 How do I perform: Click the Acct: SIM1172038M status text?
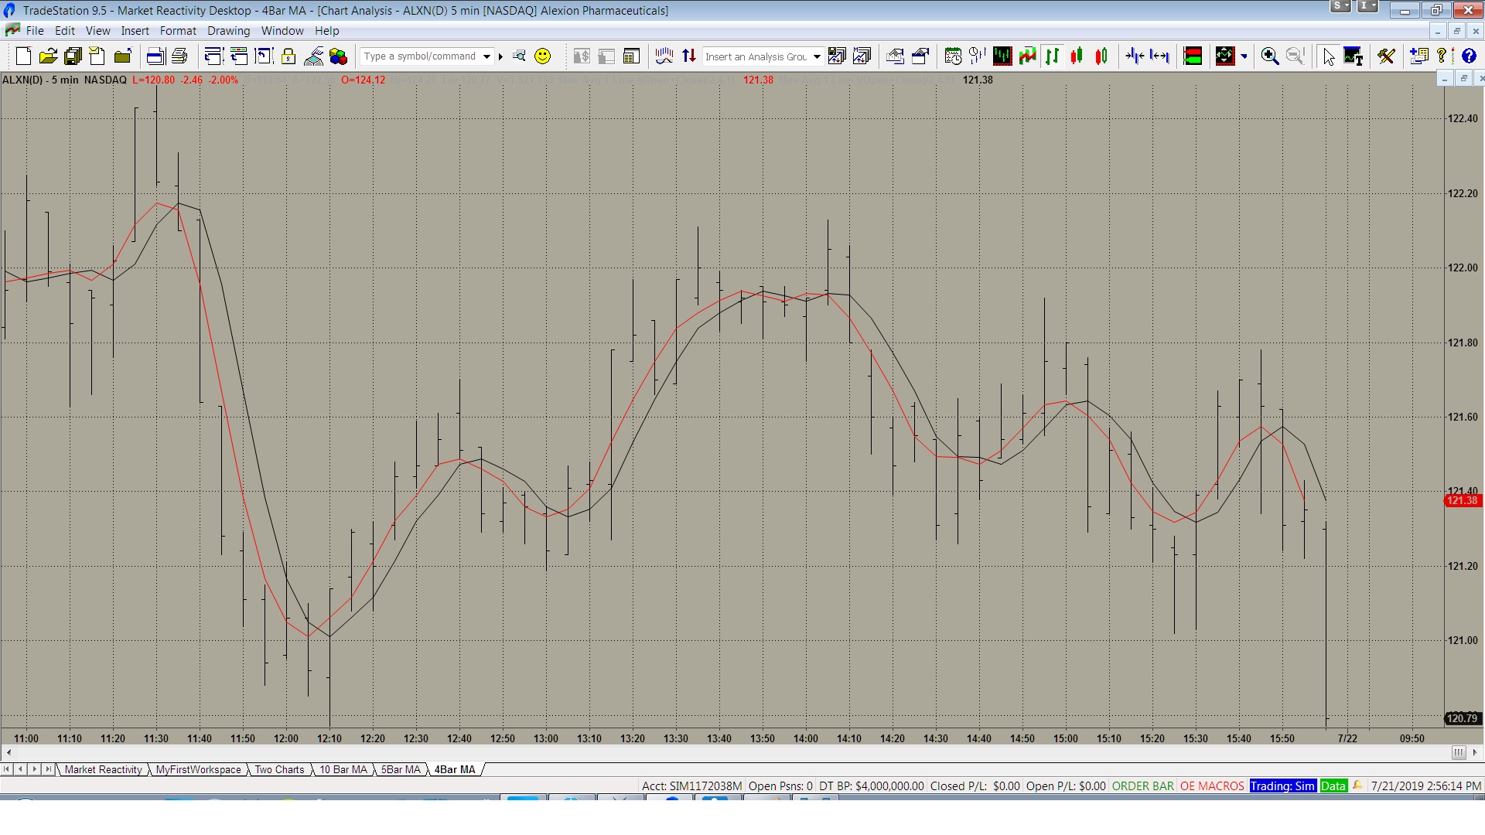(691, 786)
